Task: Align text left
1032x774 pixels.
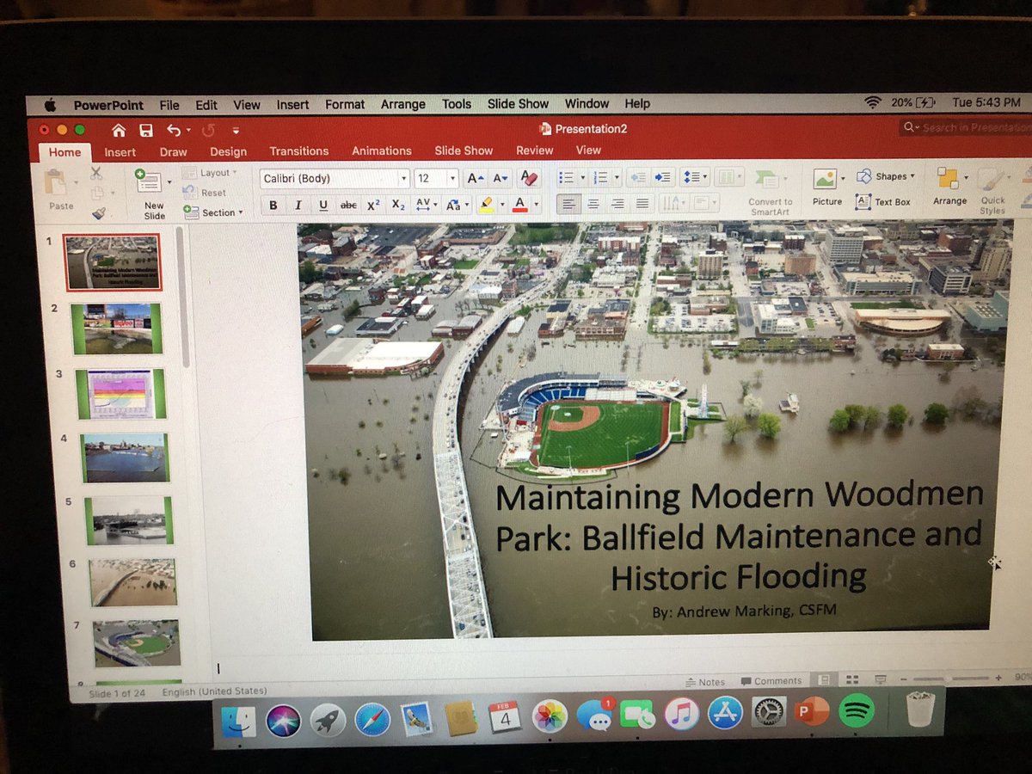Action: [x=568, y=203]
